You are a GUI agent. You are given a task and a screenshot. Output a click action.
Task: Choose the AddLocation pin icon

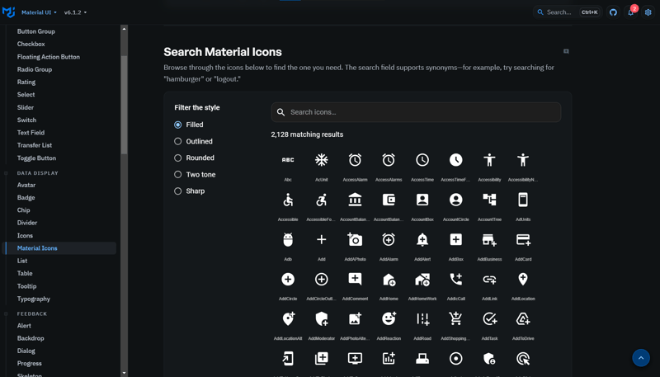pyautogui.click(x=523, y=280)
